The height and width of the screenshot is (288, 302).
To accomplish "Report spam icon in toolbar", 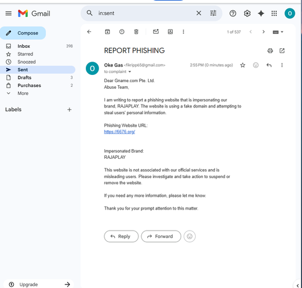I will [x=122, y=32].
